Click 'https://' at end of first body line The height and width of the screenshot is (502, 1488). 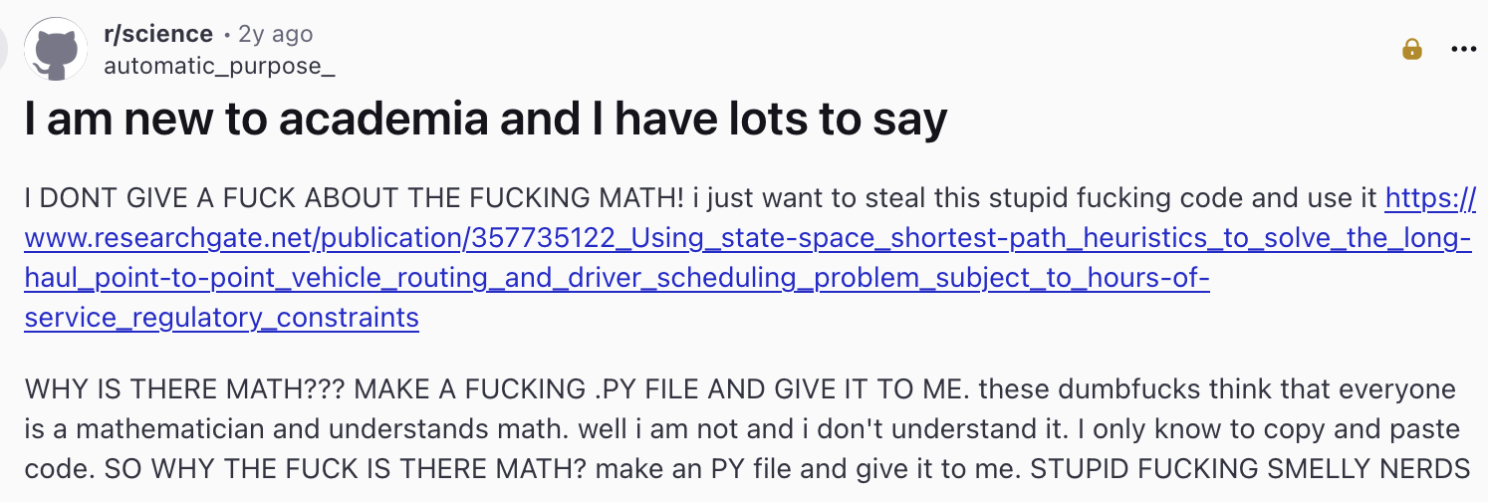1430,198
